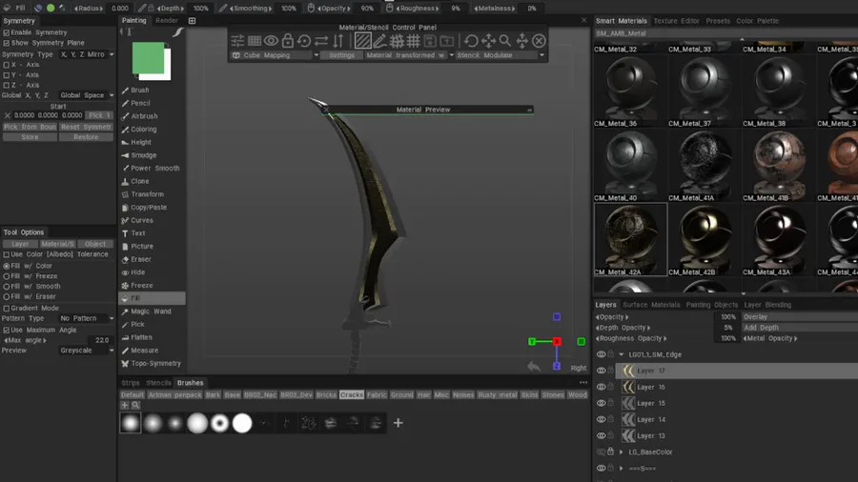Open the Color Palette tab

pyautogui.click(x=757, y=21)
